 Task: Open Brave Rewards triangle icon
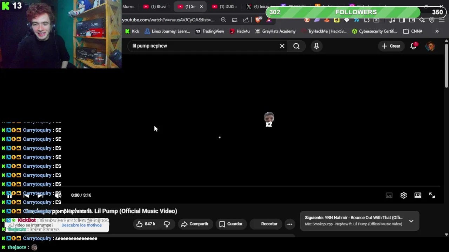(269, 20)
